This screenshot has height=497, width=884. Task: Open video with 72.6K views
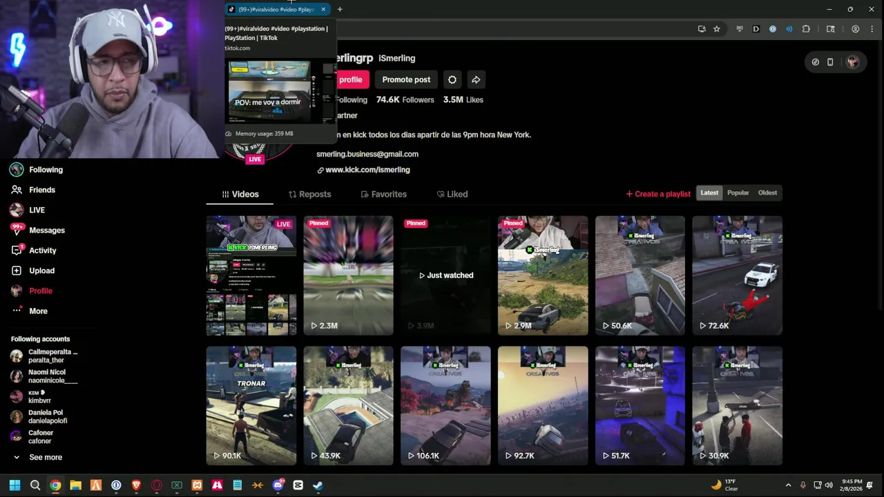tap(738, 275)
